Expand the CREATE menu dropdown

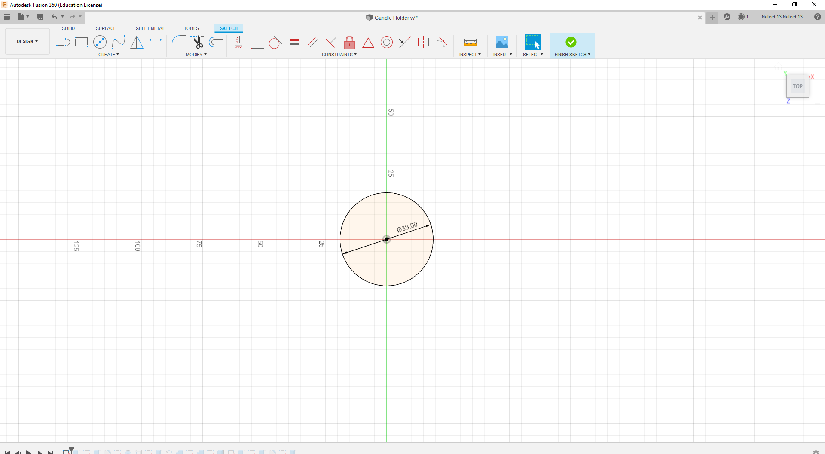point(108,55)
